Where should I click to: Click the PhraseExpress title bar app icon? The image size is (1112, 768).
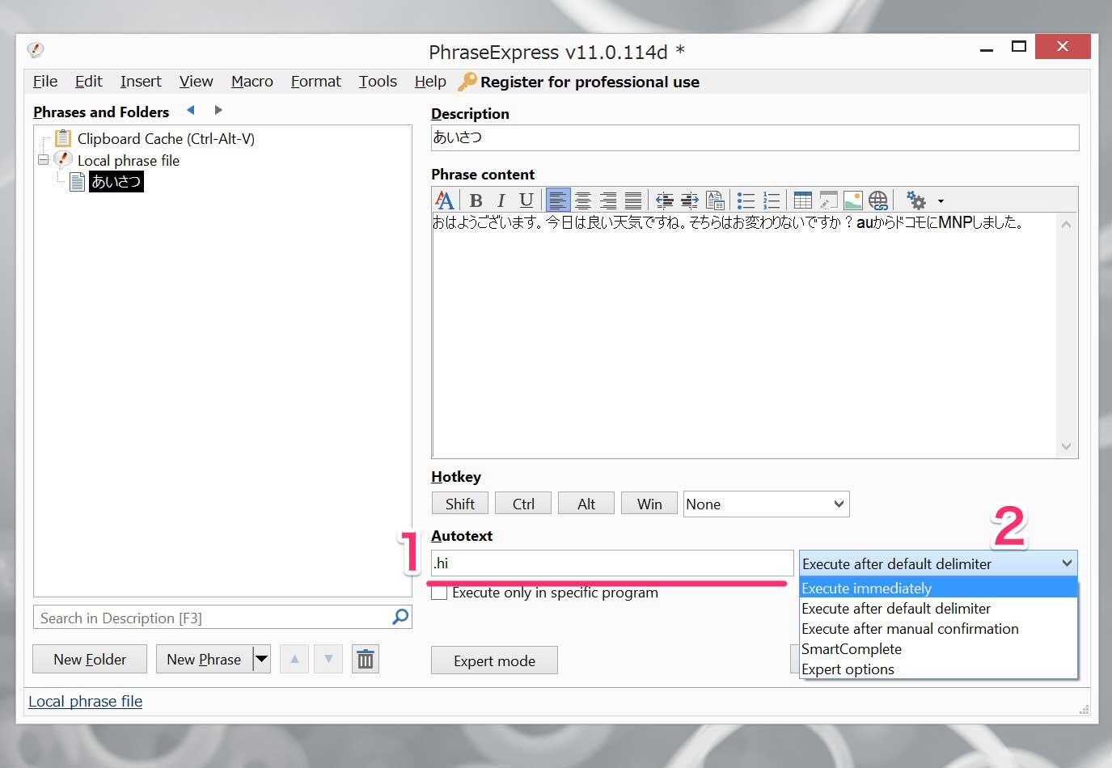35,50
